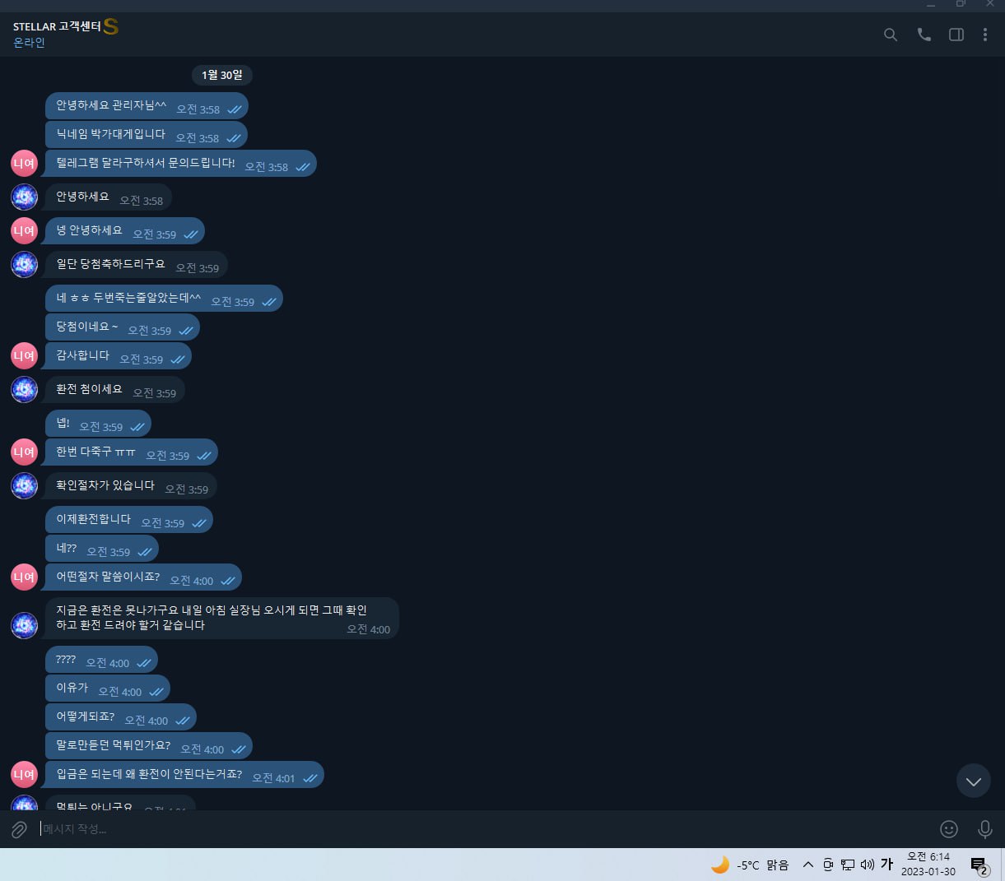Open the three-dot more options menu
Viewport: 1005px width, 881px height.
pos(985,35)
